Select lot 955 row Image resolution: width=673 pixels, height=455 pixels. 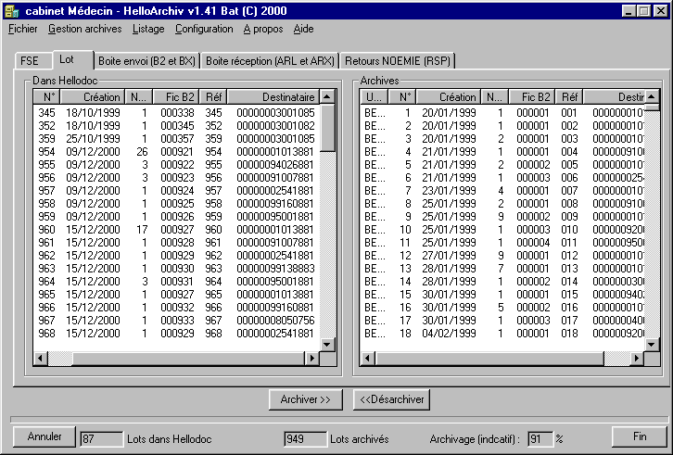coord(176,165)
